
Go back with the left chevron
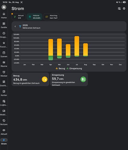coord(15,26)
